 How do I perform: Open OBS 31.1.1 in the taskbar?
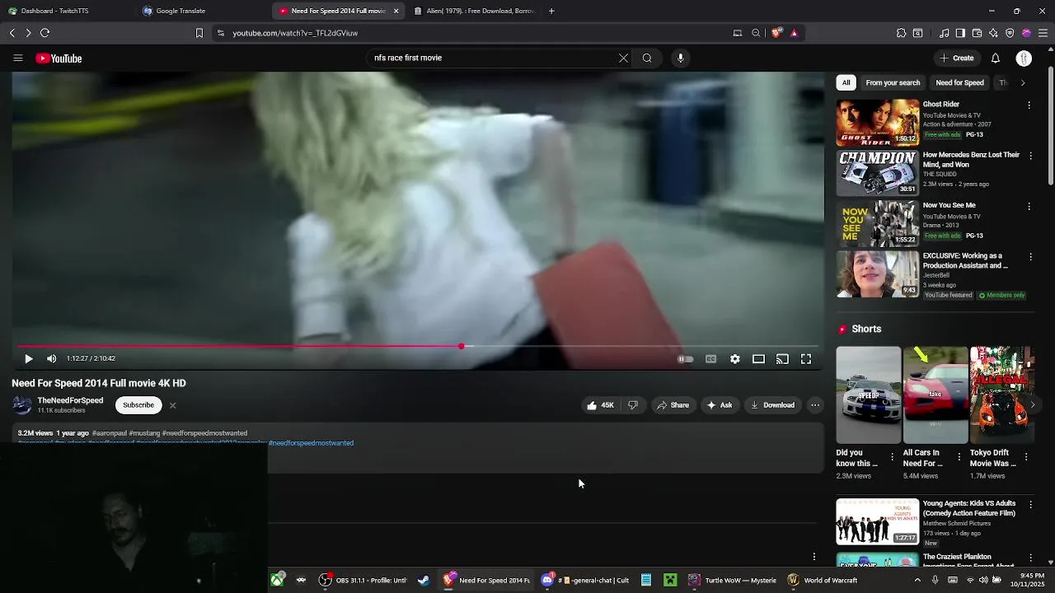click(x=363, y=581)
